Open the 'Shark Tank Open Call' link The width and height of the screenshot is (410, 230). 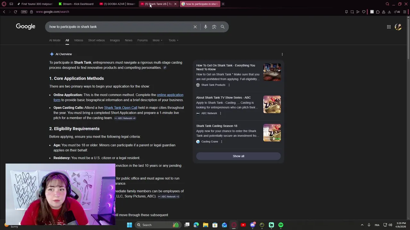pos(120,108)
